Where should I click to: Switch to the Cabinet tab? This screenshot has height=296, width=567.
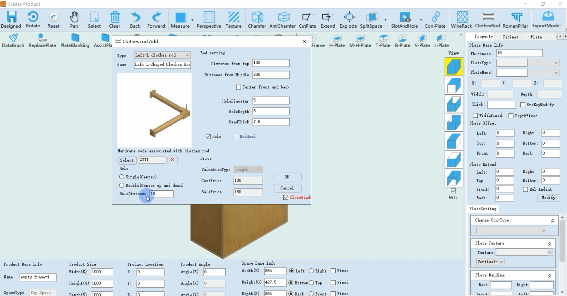click(510, 37)
